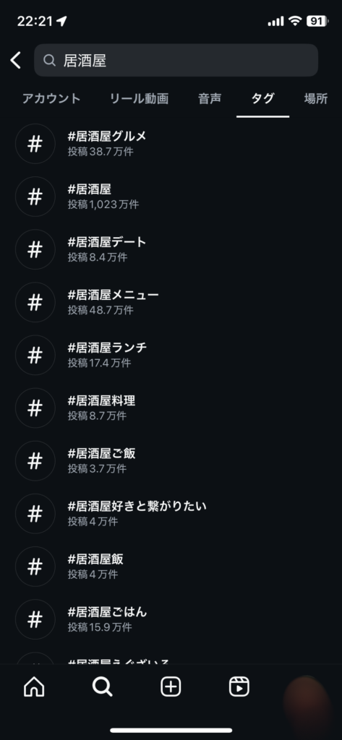Open the #居酒屋ごはん tag result
This screenshot has width=342, height=740.
(x=171, y=619)
